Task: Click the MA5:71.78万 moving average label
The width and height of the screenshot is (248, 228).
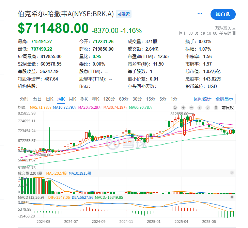Action: pyautogui.click(x=41, y=107)
